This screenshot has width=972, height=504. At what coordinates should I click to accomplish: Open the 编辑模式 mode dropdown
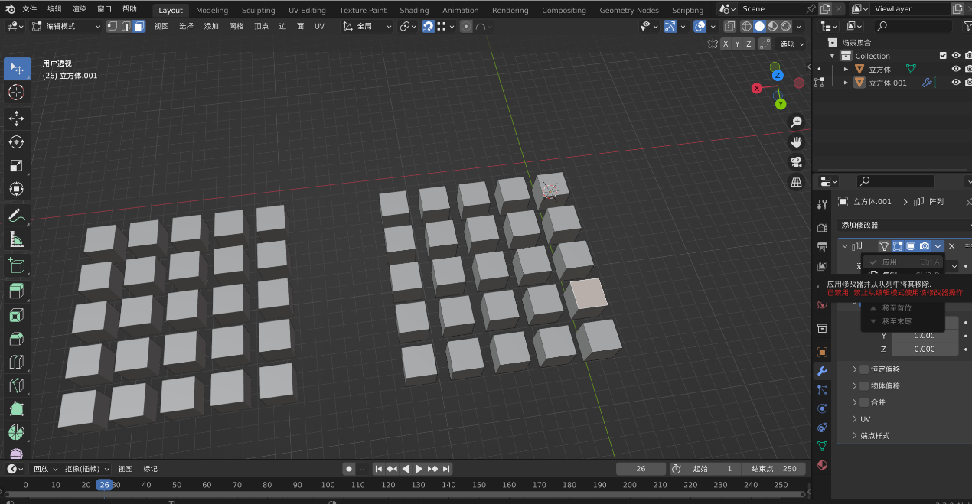66,26
